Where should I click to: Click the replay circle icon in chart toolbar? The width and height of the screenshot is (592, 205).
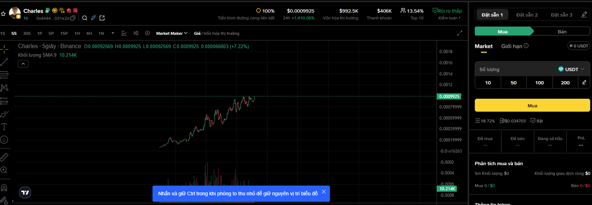(148, 33)
